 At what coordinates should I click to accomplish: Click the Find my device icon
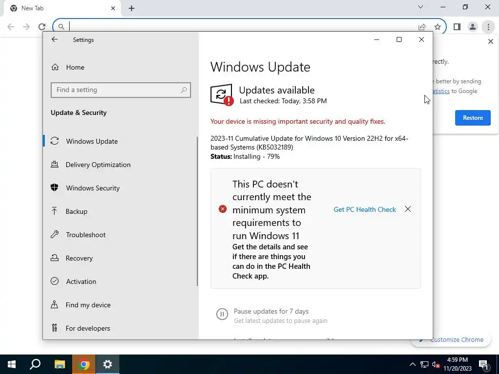(55, 305)
